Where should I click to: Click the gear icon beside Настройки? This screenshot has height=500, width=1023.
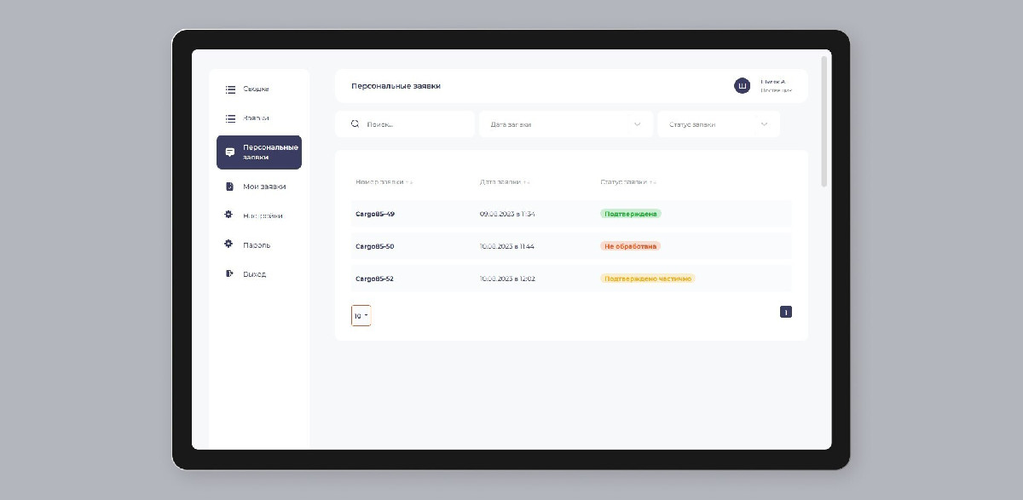228,215
